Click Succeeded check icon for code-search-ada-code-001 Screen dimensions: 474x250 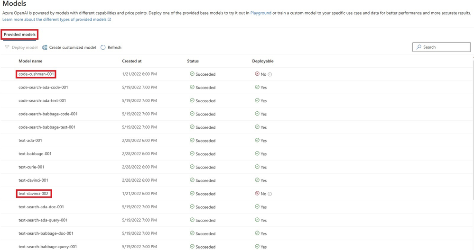(x=192, y=87)
